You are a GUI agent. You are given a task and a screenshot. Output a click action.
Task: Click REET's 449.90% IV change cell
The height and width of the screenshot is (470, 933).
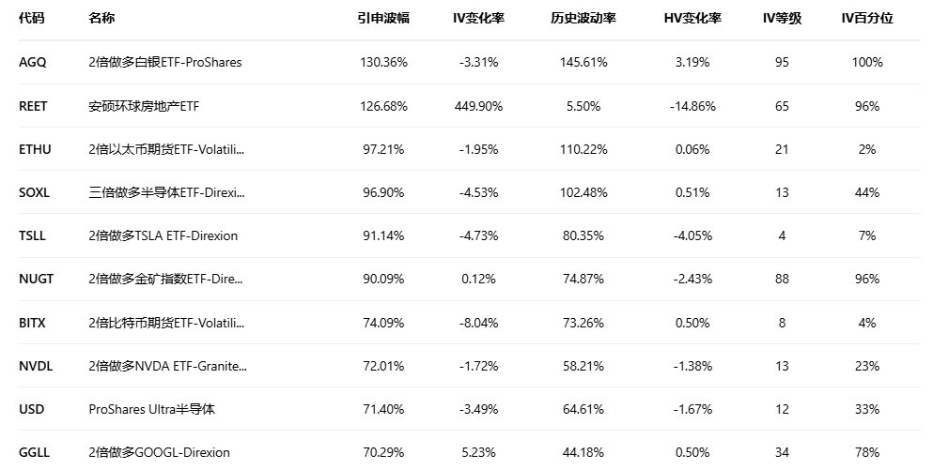click(478, 106)
